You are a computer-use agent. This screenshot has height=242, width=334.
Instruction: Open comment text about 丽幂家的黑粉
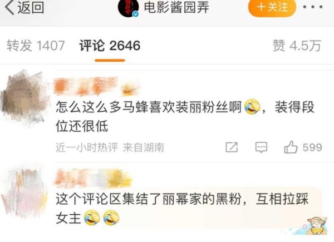coord(182,209)
